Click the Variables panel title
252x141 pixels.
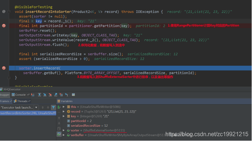click(67, 101)
